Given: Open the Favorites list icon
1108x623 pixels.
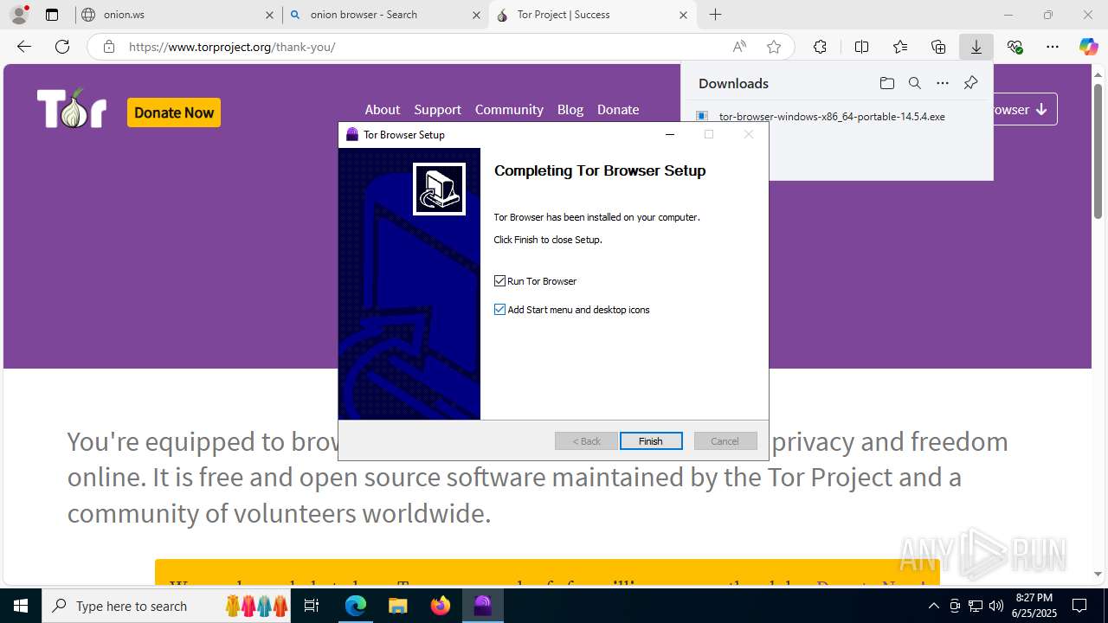Looking at the screenshot, I should pos(900,47).
